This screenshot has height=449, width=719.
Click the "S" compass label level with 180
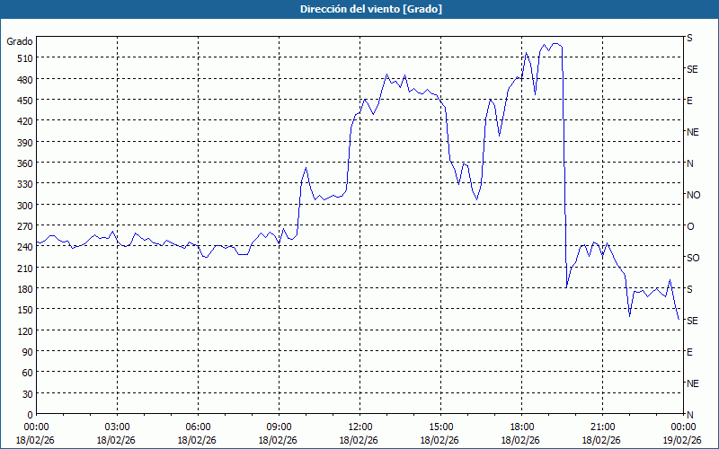(689, 289)
